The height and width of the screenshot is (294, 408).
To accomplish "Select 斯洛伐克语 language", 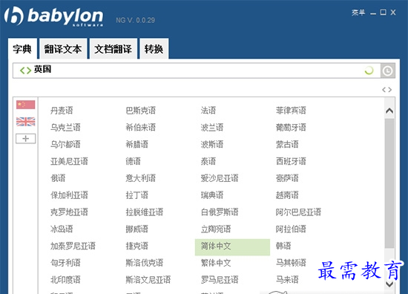I will point(145,263).
